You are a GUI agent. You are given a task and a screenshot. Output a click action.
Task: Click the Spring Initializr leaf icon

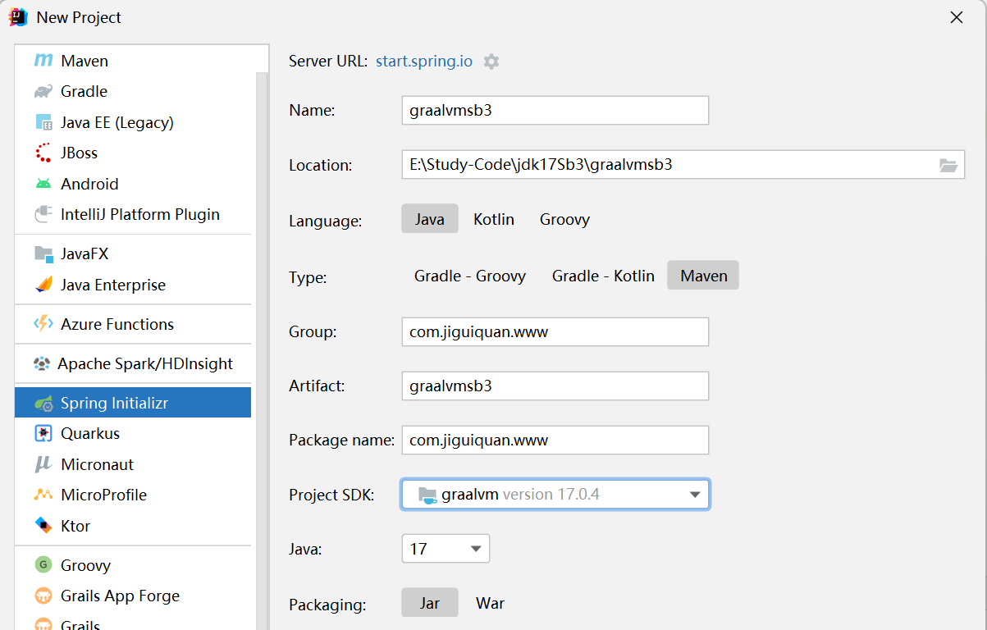(43, 403)
